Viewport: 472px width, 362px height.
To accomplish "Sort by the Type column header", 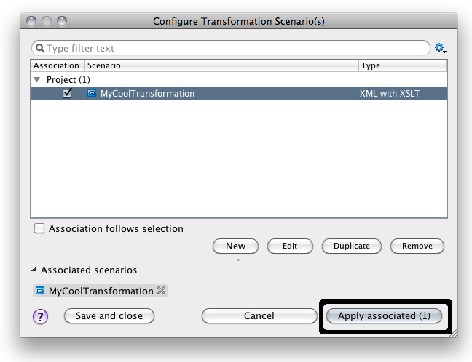I will 401,65.
